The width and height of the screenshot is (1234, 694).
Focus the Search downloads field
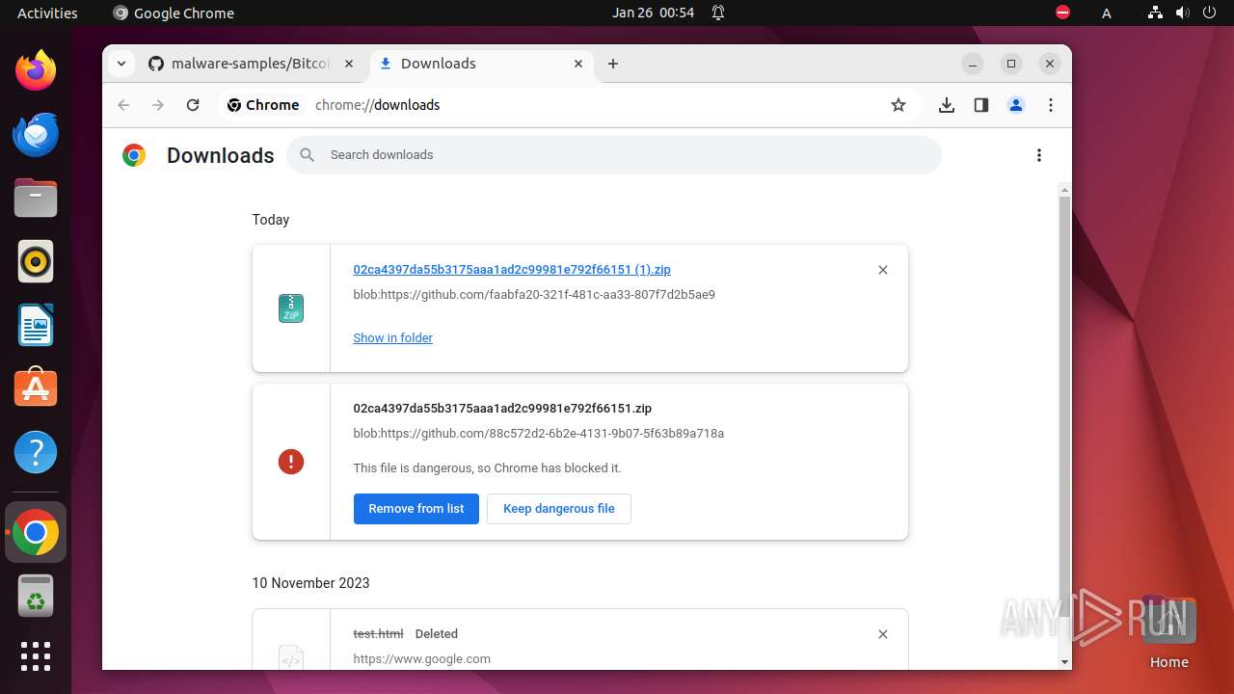(614, 155)
